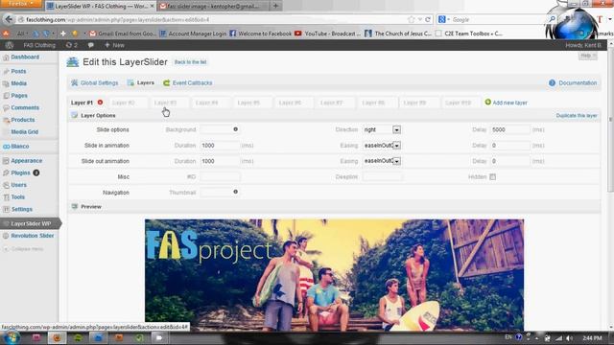Edit the Slide out Delay field
614x345 pixels.
(x=510, y=161)
